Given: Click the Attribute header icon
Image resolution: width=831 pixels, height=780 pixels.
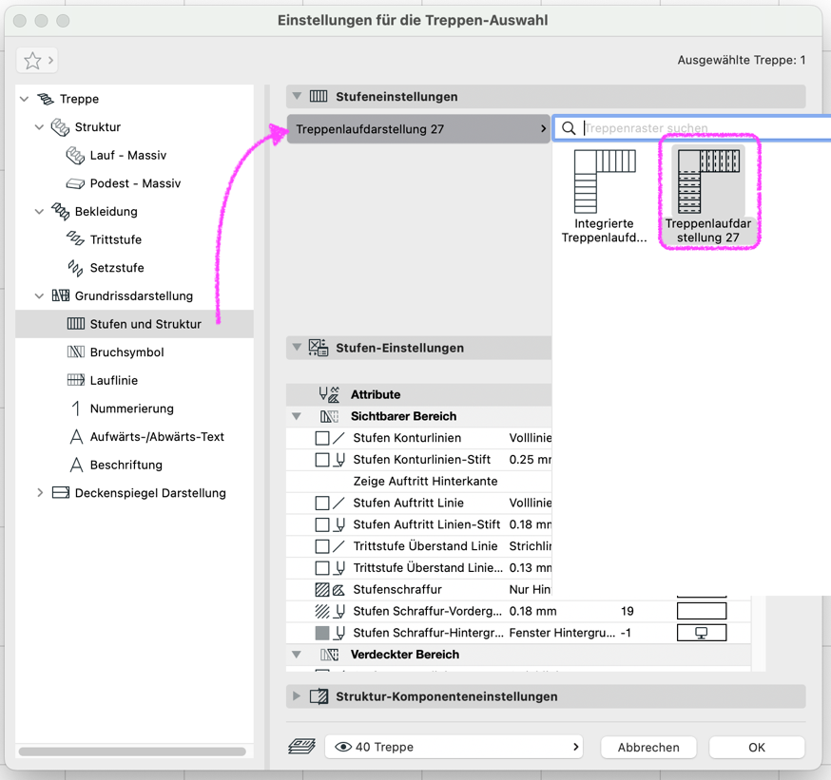Looking at the screenshot, I should (x=329, y=394).
